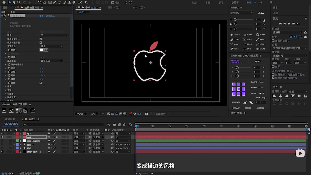Select the 审阅 workspace
The image size is (311, 175).
208,2
